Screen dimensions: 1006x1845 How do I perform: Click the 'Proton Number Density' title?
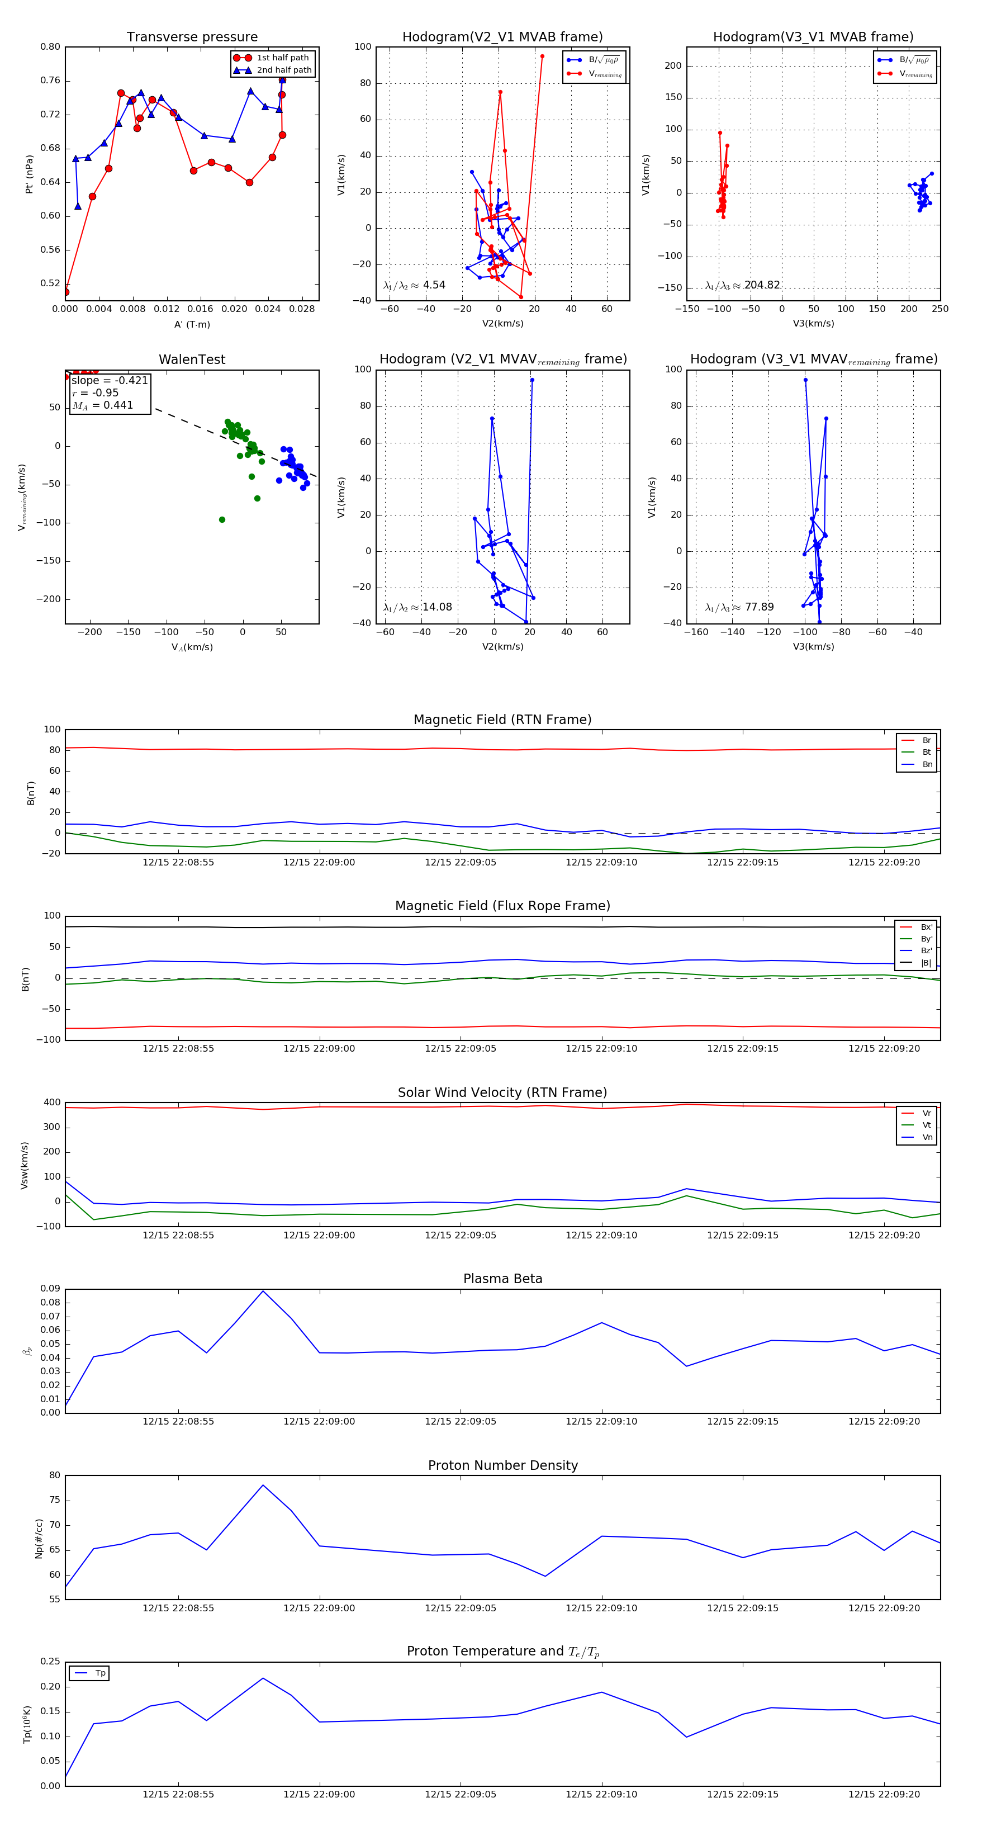coord(502,1465)
